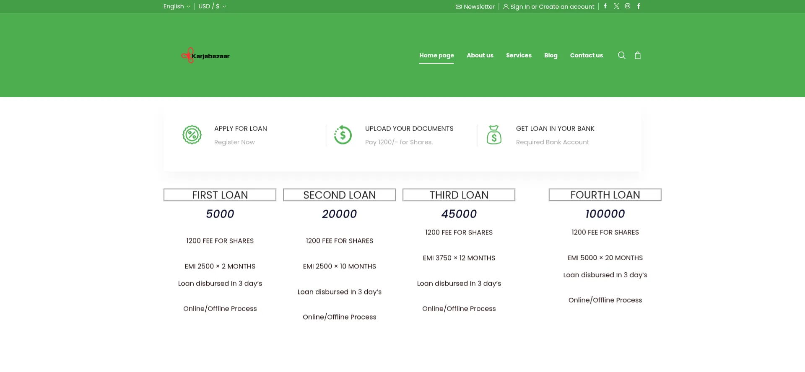Select the THIRD LOAN box
The height and width of the screenshot is (372, 805).
pyautogui.click(x=459, y=195)
